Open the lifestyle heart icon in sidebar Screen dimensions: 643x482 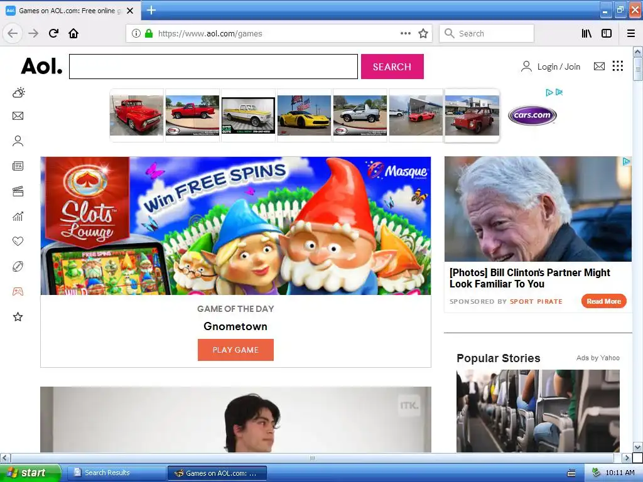coord(18,241)
